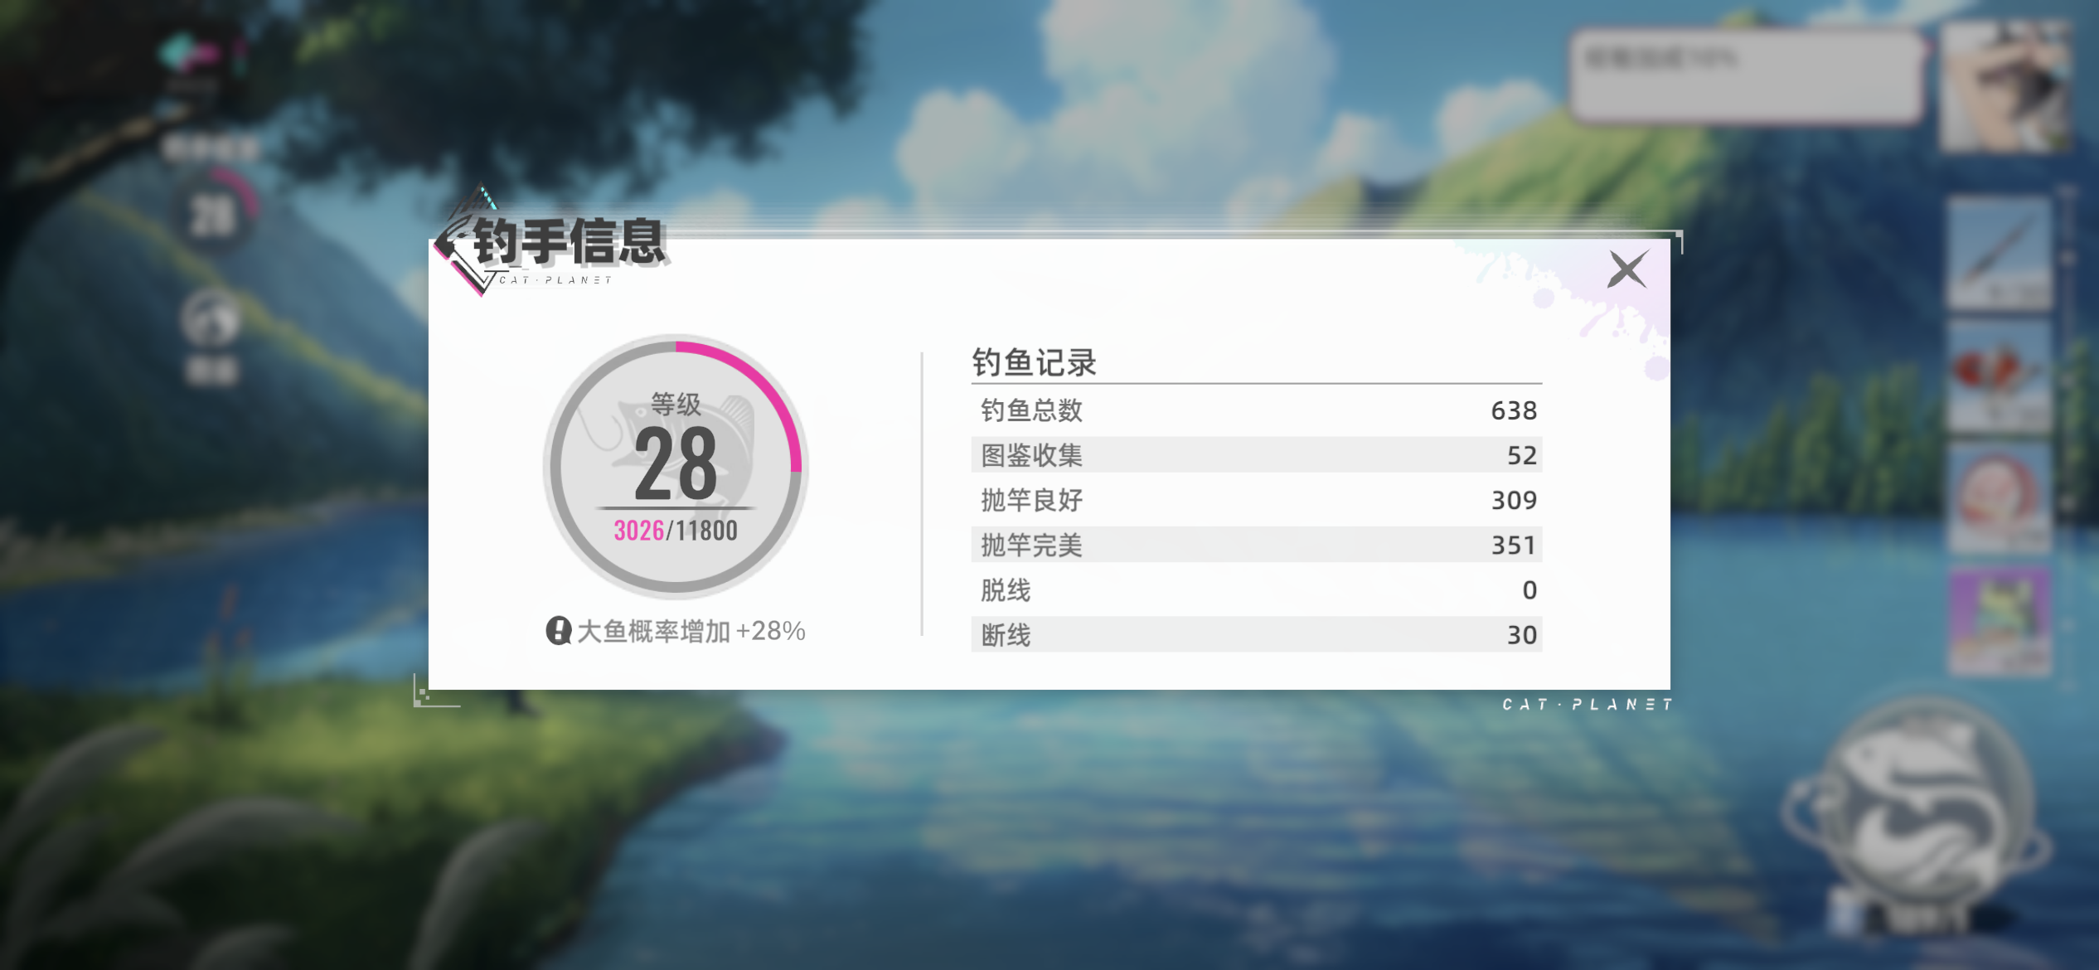Viewport: 2099px width, 970px height.
Task: Click the 抛竿完美 351 record row
Action: 1256,545
